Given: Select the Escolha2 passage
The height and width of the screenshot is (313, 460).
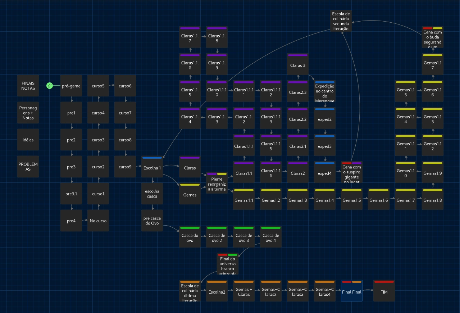Looking at the screenshot, I should pos(217,292).
